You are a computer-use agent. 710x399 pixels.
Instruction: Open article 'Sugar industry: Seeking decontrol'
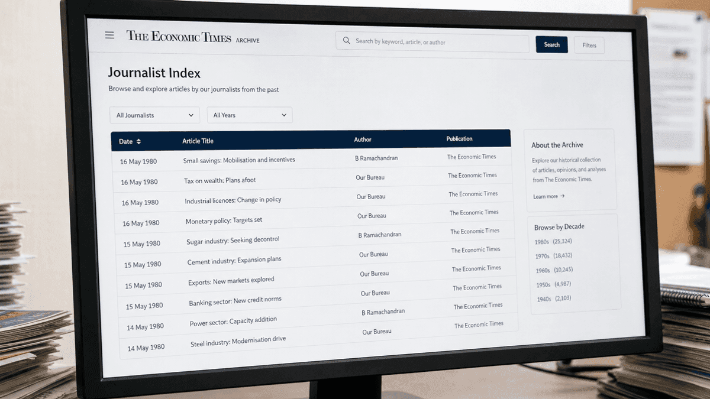click(x=233, y=241)
